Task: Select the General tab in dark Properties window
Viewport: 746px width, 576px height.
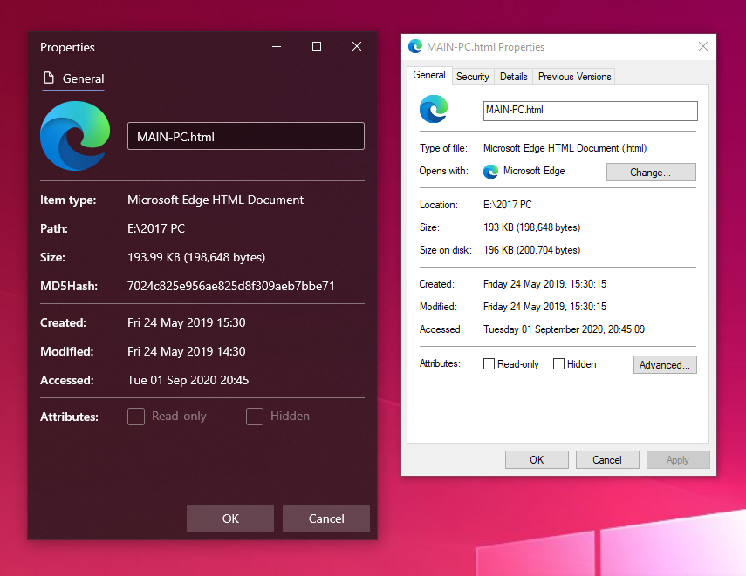Action: [74, 78]
